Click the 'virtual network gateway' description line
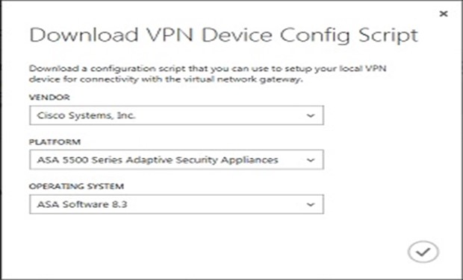This screenshot has width=463, height=280. tap(166, 80)
